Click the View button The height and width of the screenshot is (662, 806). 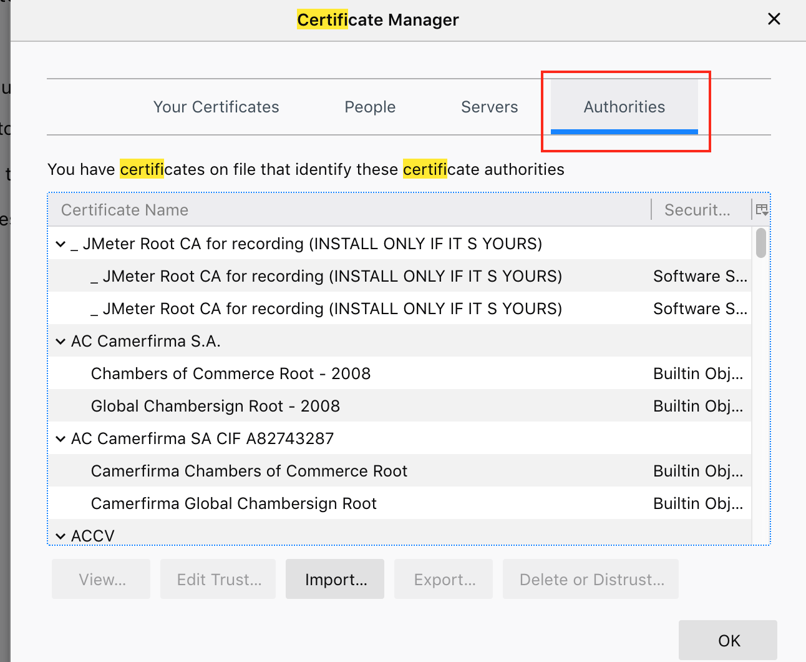100,579
